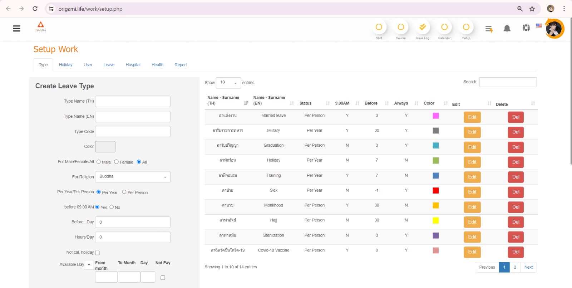This screenshot has width=572, height=288.
Task: Open the Issue Log checkmark icon
Action: tap(423, 27)
